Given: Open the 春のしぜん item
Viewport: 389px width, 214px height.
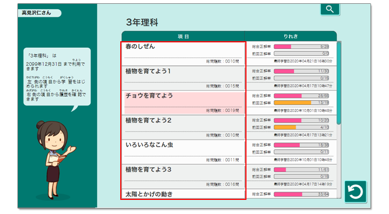Looking at the screenshot, I should [183, 53].
